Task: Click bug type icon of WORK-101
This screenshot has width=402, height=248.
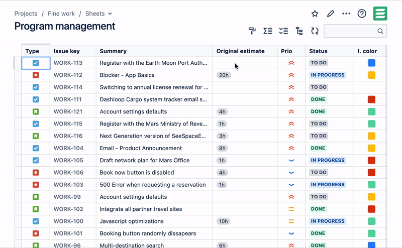Action: [x=36, y=233]
